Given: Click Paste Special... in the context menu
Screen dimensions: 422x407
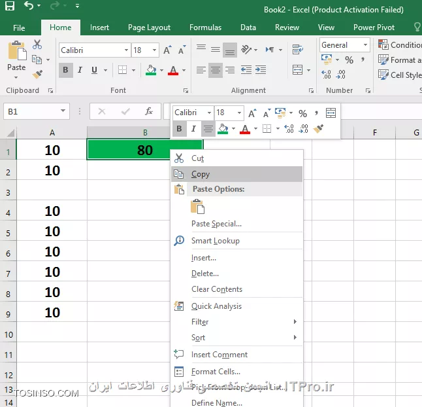Looking at the screenshot, I should point(237,224).
